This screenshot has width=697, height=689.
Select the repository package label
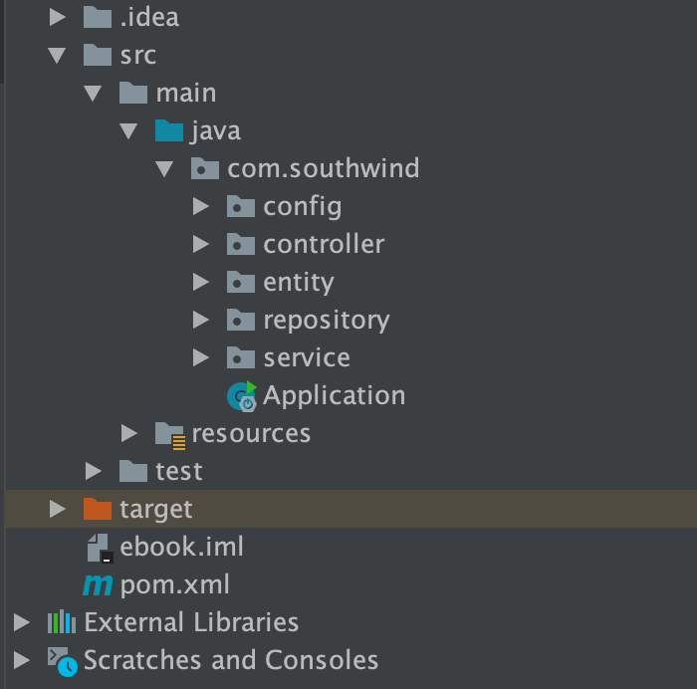coord(326,321)
